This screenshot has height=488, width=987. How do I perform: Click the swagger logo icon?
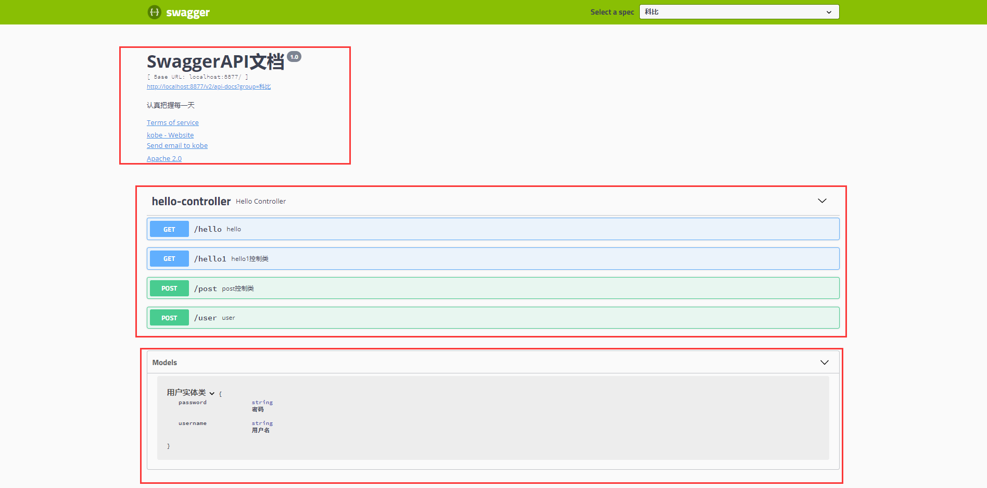[154, 12]
